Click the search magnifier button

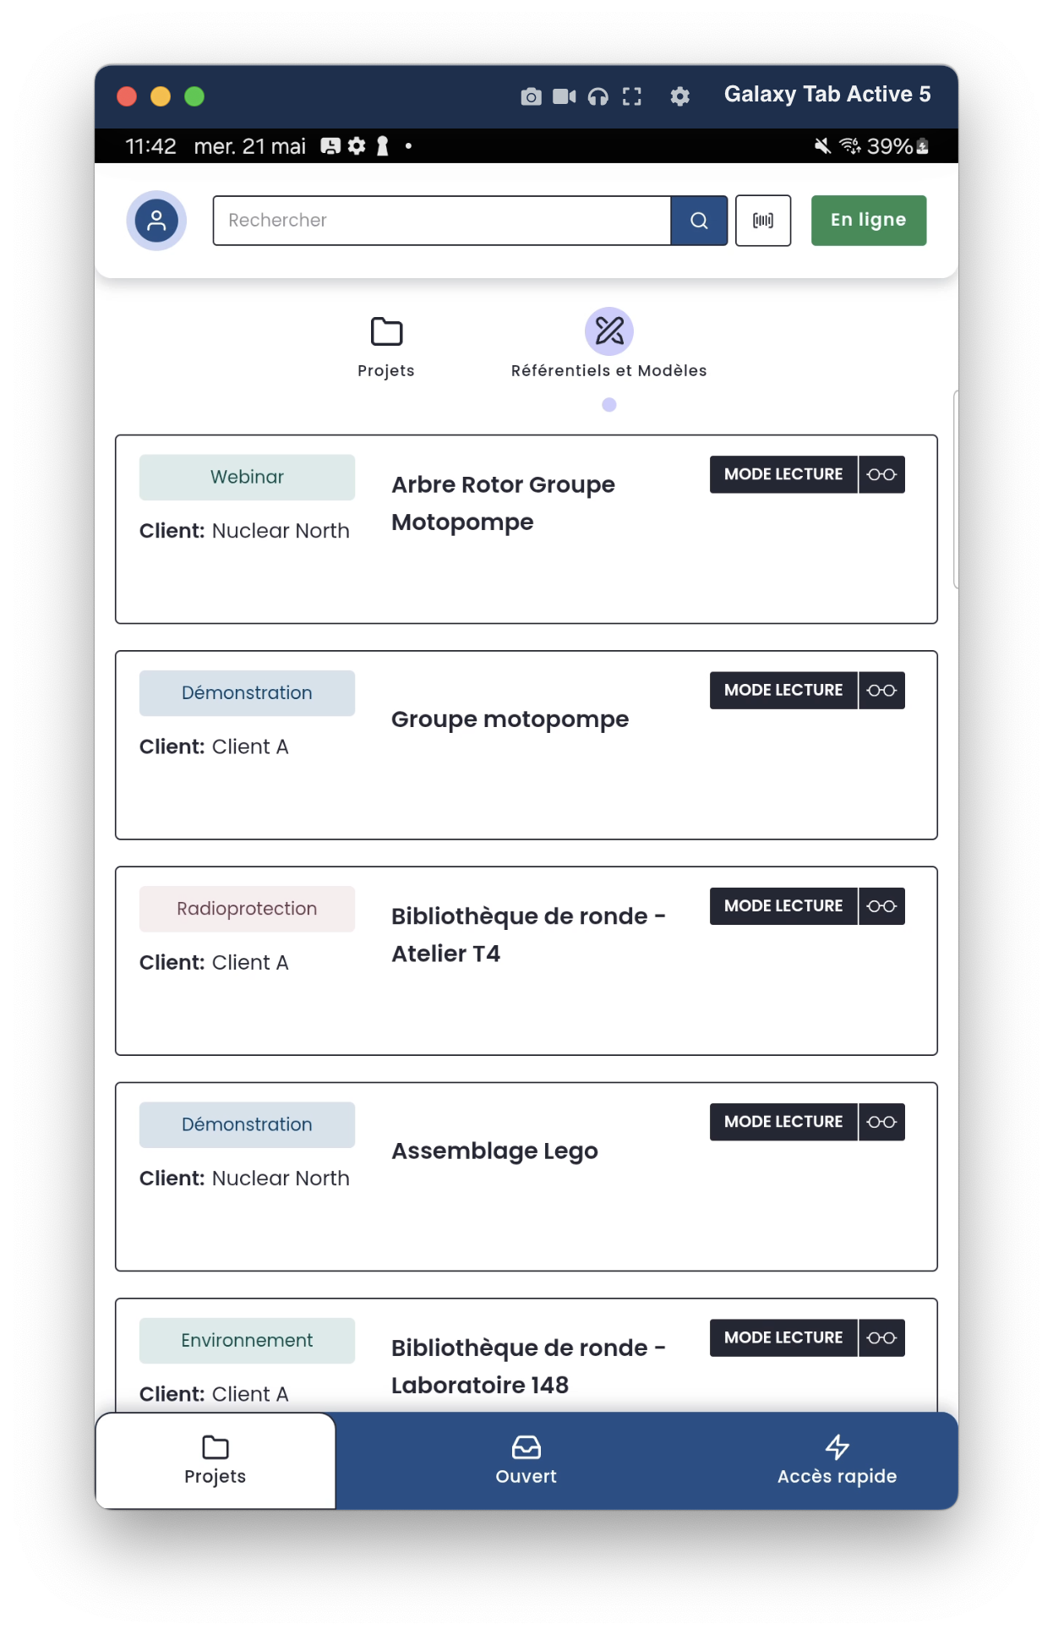point(699,221)
